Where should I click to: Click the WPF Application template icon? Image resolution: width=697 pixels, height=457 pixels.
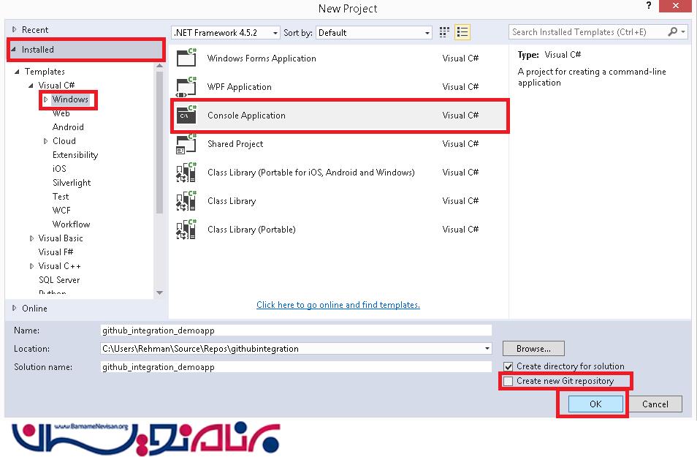186,87
